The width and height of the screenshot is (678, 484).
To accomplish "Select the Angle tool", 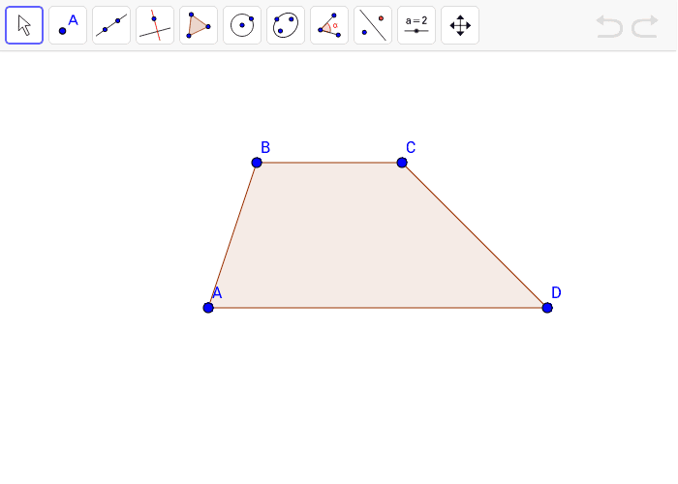I will click(x=329, y=25).
